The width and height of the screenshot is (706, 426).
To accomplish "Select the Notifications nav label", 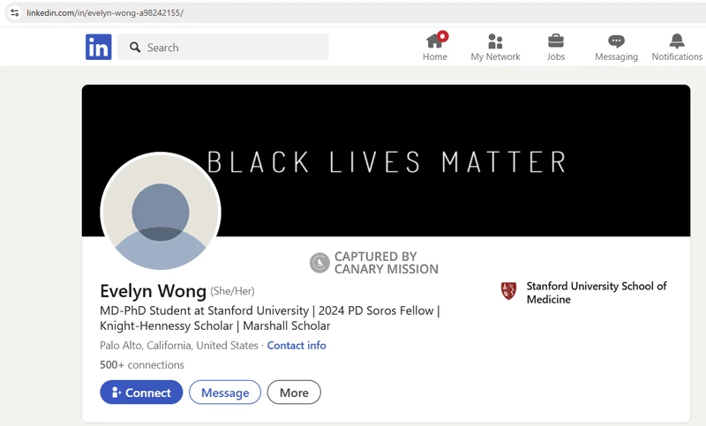I will [677, 56].
